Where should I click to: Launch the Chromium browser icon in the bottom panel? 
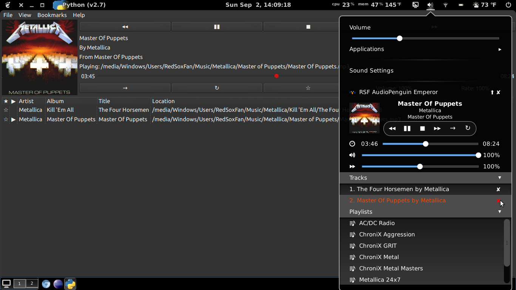pyautogui.click(x=46, y=284)
